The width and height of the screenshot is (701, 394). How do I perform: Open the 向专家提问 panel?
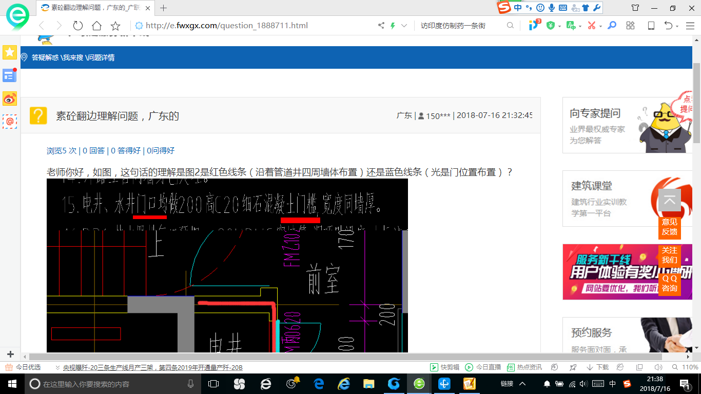click(x=628, y=125)
